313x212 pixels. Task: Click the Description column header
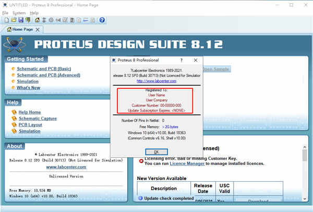(x=164, y=189)
